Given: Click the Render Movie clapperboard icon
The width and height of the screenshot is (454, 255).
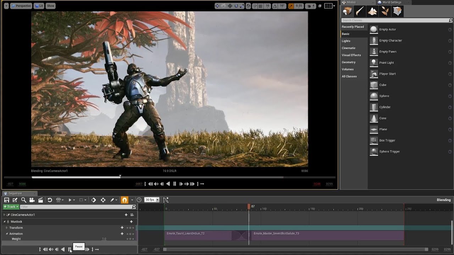Looking at the screenshot, I should coord(40,200).
